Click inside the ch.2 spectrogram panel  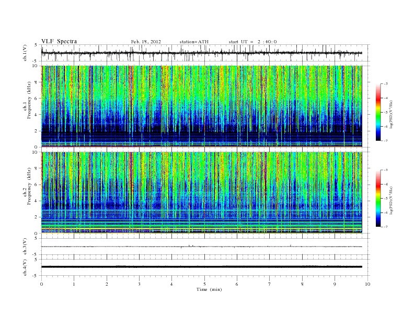pos(201,193)
